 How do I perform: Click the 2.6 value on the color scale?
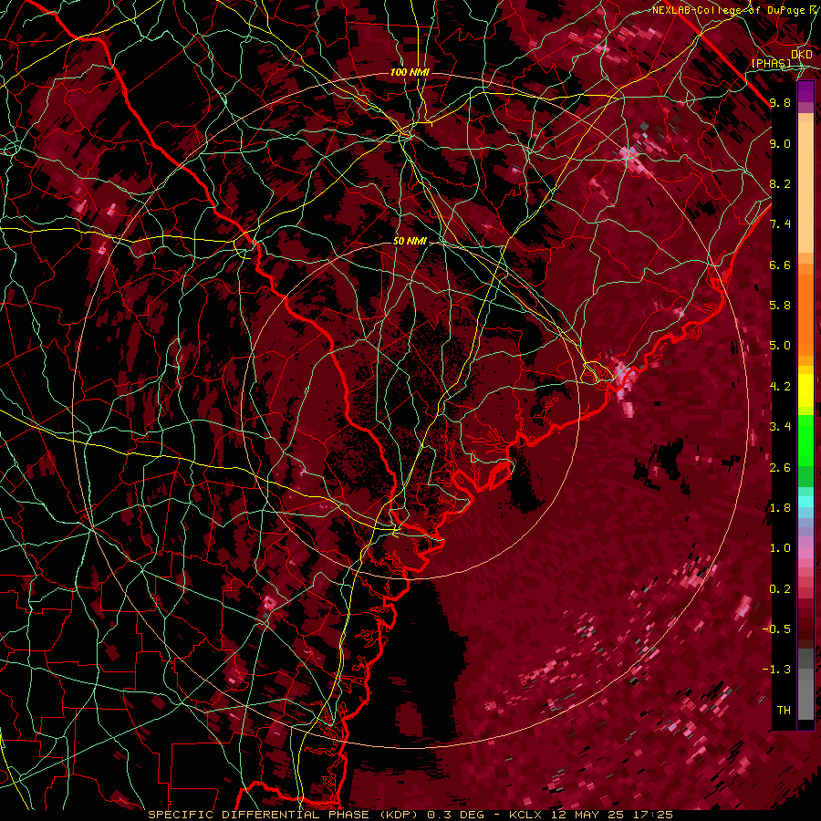(x=780, y=468)
